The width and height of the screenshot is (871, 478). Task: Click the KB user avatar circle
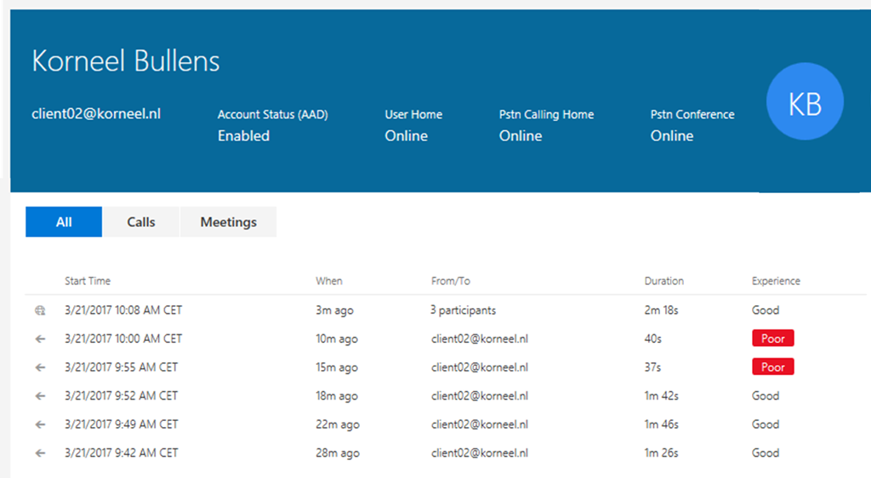pos(804,104)
